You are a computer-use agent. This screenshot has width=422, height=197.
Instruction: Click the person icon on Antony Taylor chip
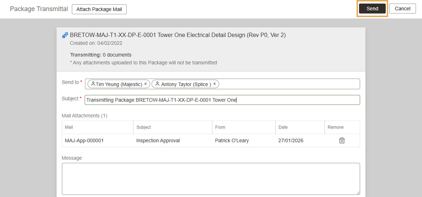pyautogui.click(x=157, y=84)
